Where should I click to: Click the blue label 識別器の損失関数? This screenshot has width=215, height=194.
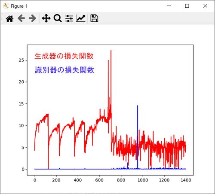pos(64,70)
